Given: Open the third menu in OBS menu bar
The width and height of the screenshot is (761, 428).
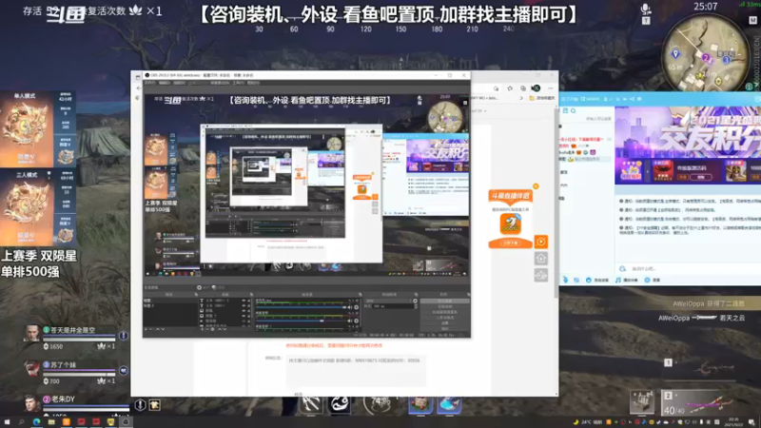Looking at the screenshot, I should coord(179,83).
